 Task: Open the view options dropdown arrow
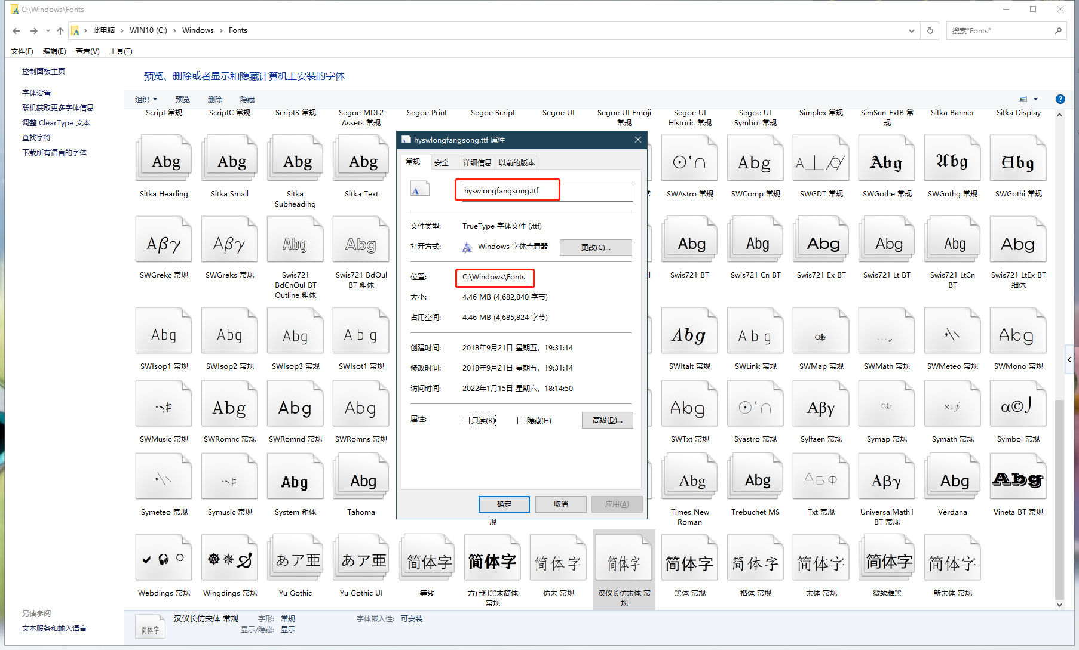[1035, 99]
